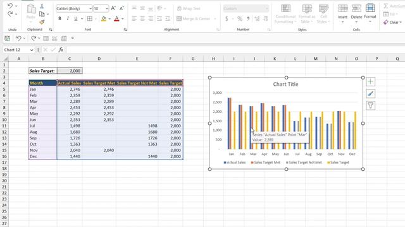Click the Borders grid icon
This screenshot has height=227, width=405.
tap(90, 18)
